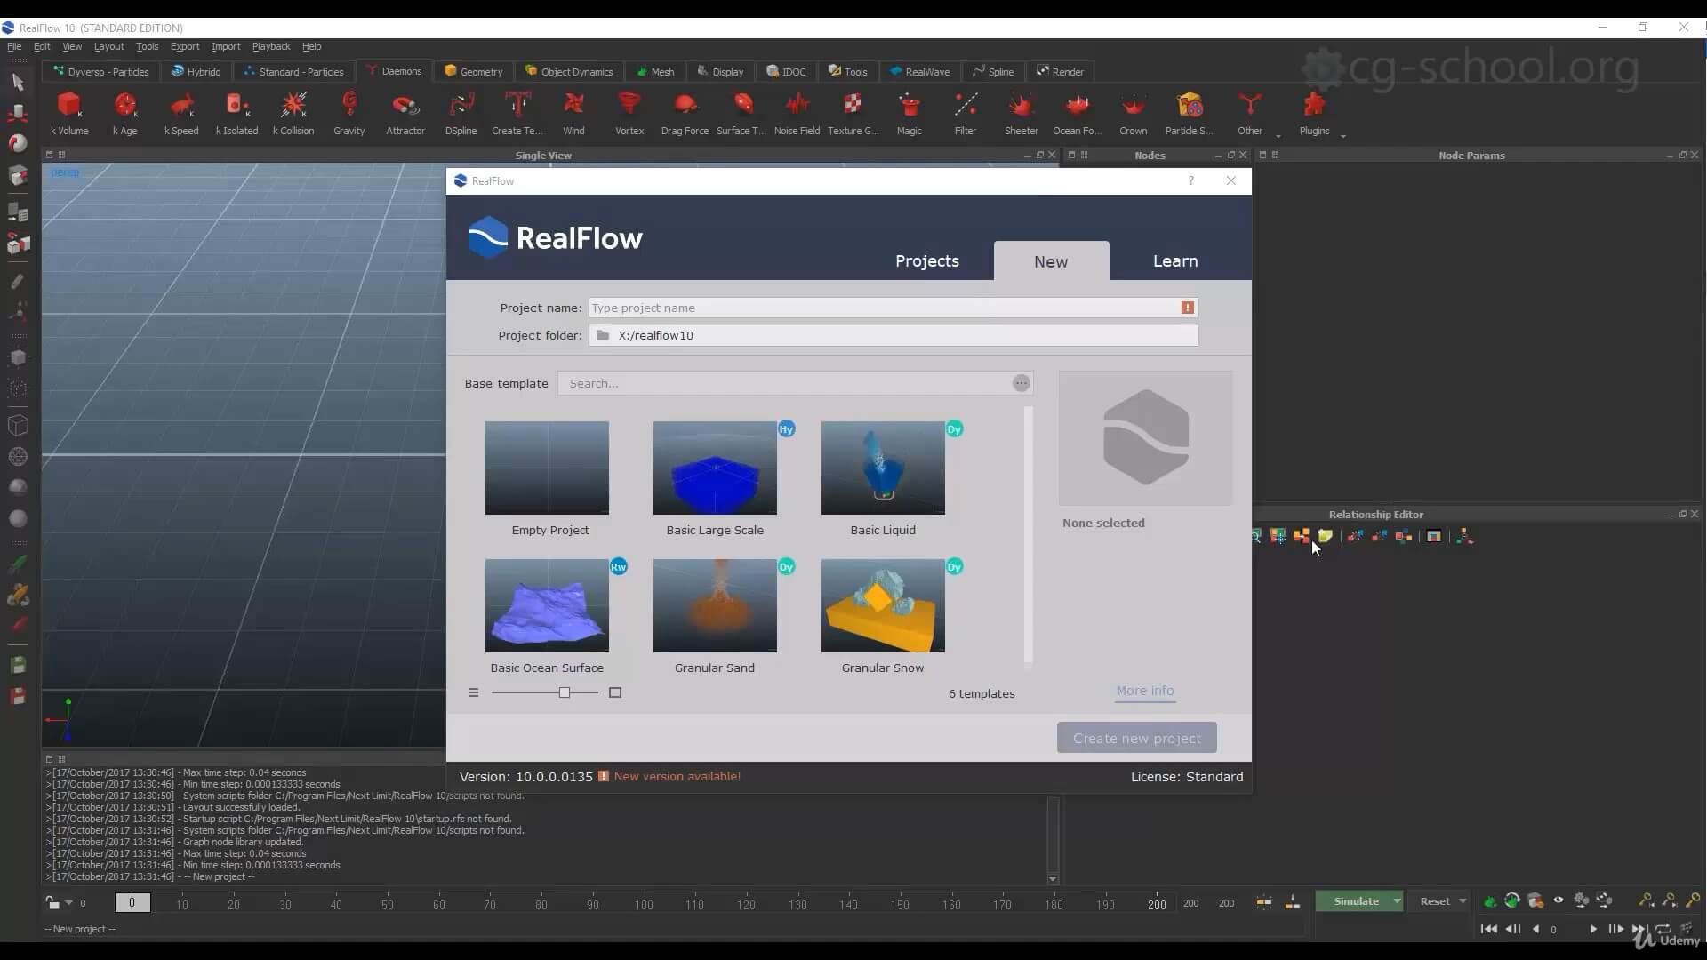Click the Simulate button
This screenshot has height=960, width=1707.
(1354, 901)
